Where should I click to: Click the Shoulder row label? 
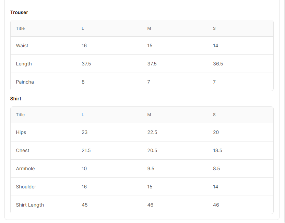26,187
